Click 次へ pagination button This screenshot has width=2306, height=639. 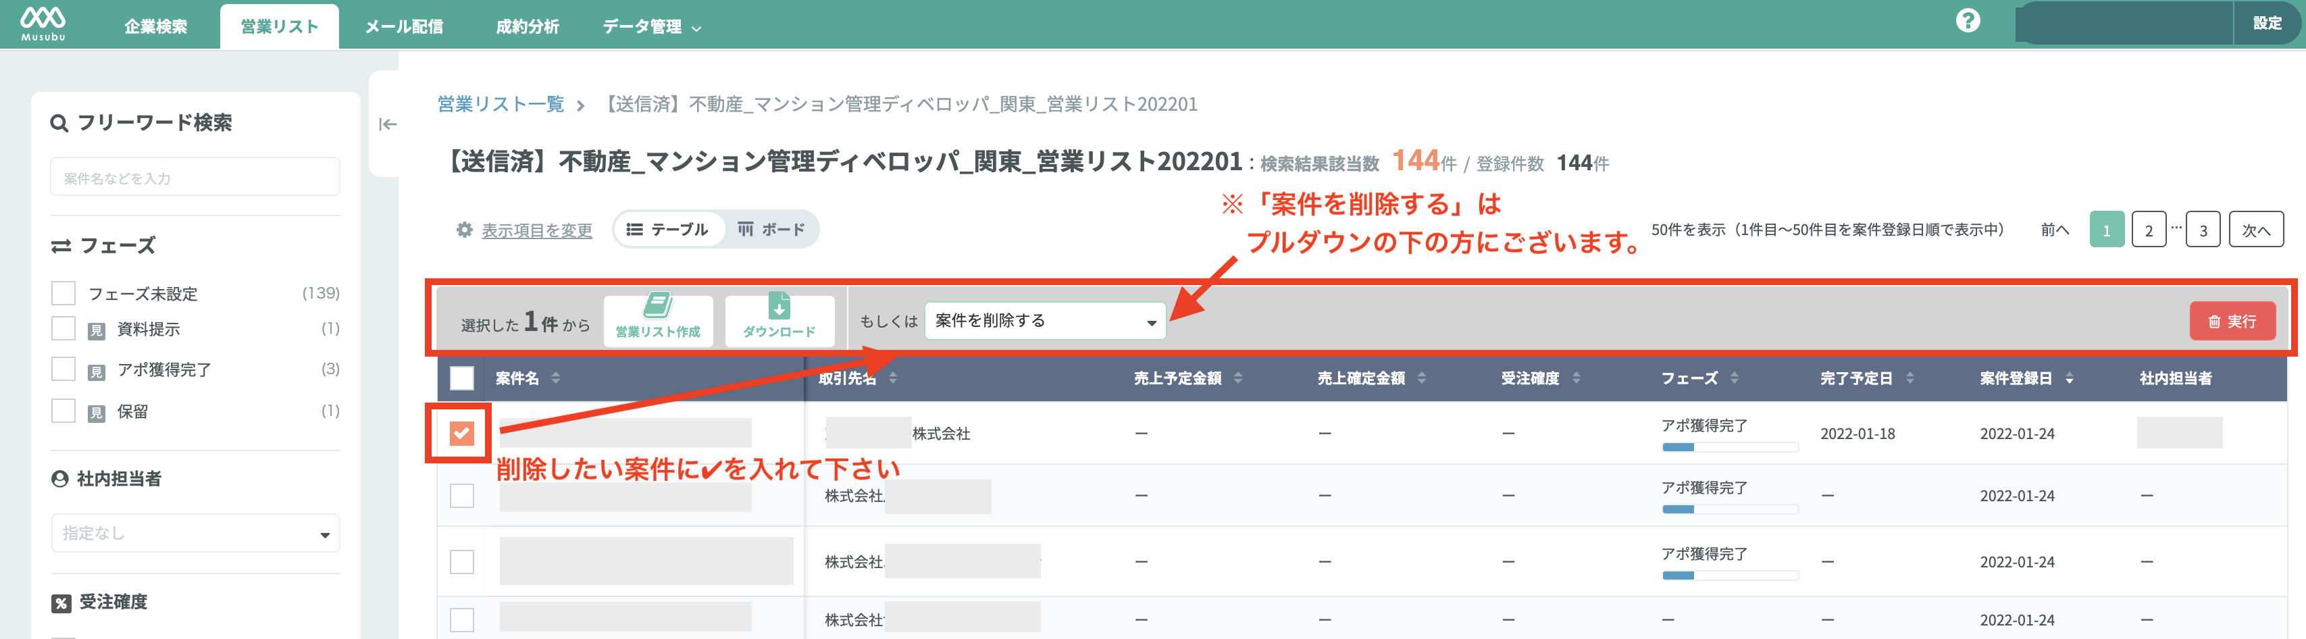coord(2256,230)
